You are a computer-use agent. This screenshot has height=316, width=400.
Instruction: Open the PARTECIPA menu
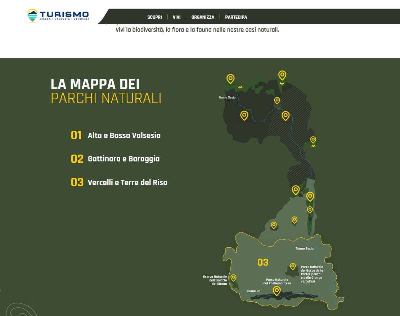236,17
